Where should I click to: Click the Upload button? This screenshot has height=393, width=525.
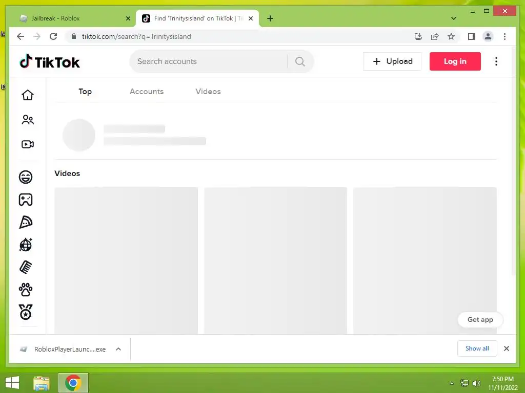pos(392,61)
